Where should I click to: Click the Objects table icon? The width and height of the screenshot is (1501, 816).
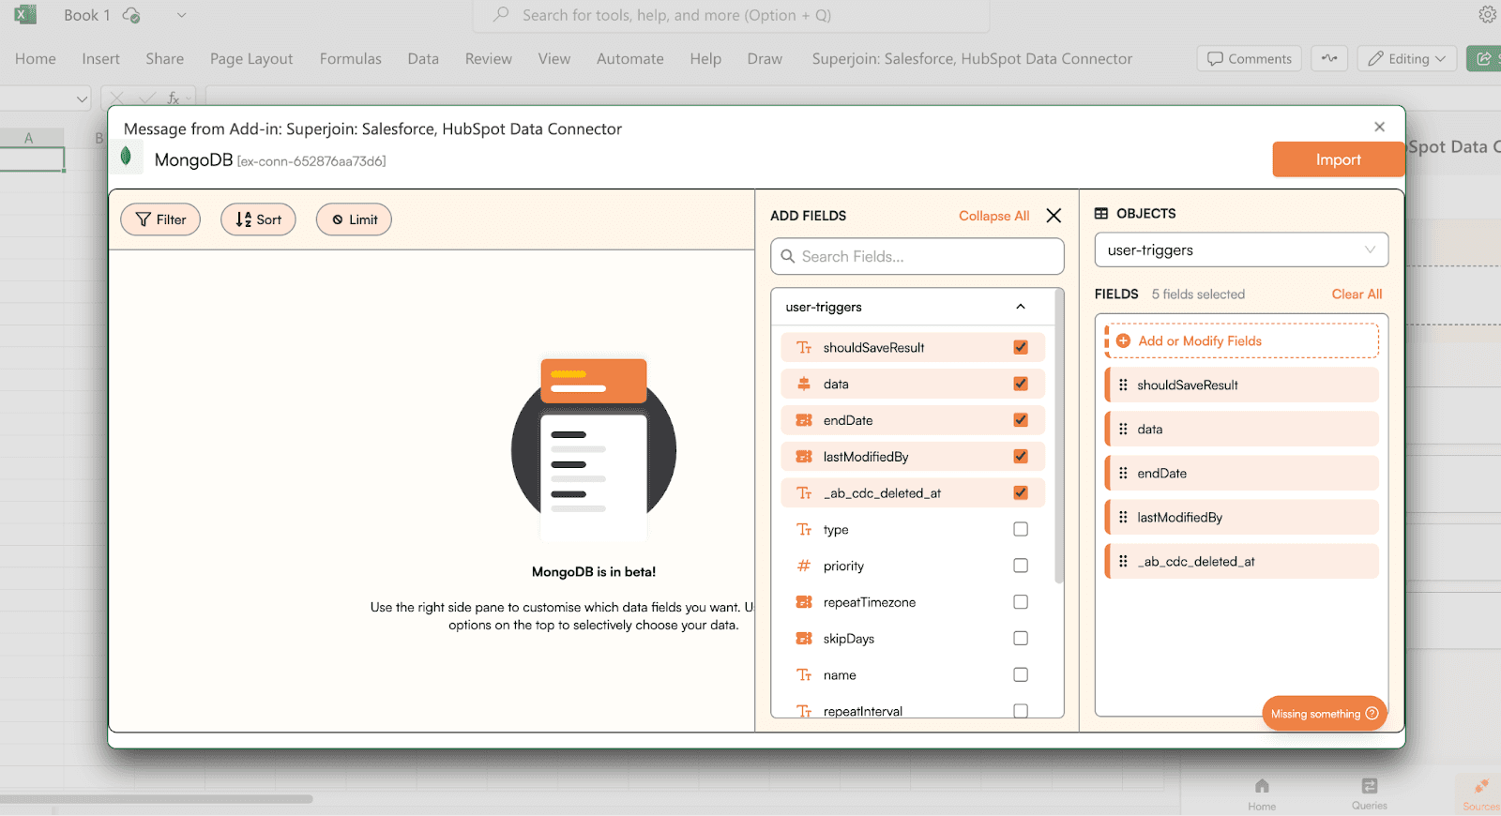point(1101,214)
